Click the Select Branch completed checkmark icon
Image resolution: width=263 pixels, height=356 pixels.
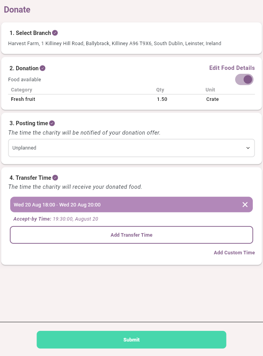pyautogui.click(x=55, y=33)
